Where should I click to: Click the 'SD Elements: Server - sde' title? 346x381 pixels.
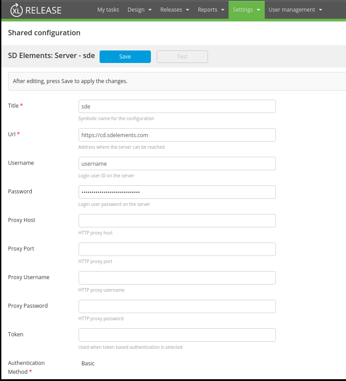[x=51, y=56]
